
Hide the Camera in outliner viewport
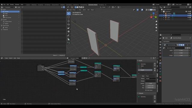[x=188, y=13]
